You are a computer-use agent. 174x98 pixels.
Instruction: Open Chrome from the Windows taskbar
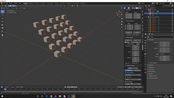point(51,96)
